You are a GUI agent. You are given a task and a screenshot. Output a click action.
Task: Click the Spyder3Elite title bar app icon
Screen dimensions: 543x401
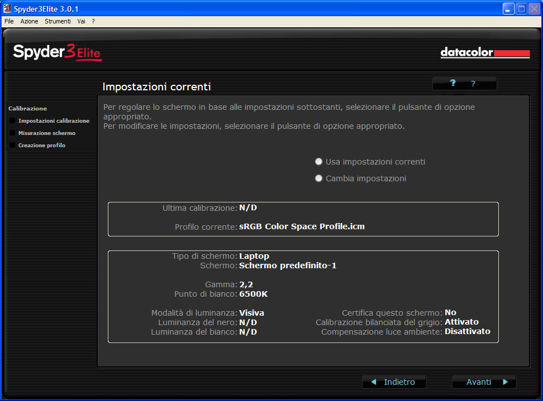7,8
